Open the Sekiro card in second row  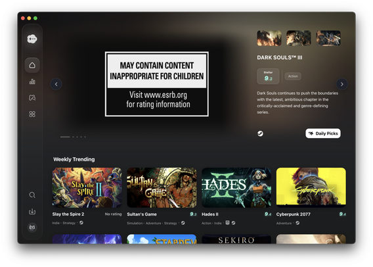point(236,239)
